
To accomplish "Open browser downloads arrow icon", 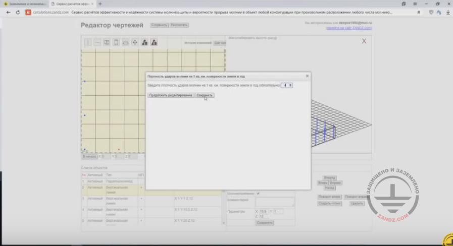I will click(448, 13).
